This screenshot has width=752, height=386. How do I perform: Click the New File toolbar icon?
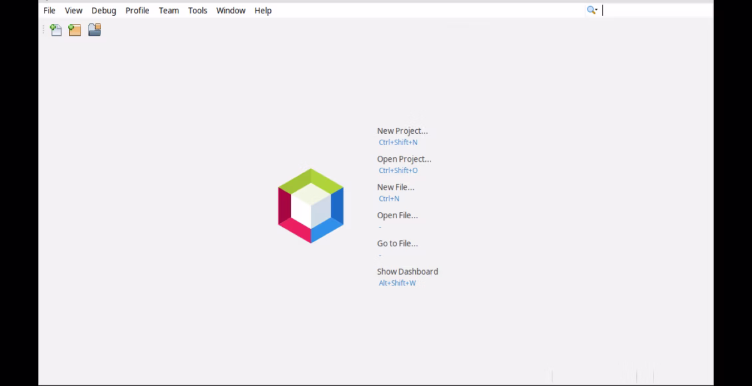click(x=56, y=29)
